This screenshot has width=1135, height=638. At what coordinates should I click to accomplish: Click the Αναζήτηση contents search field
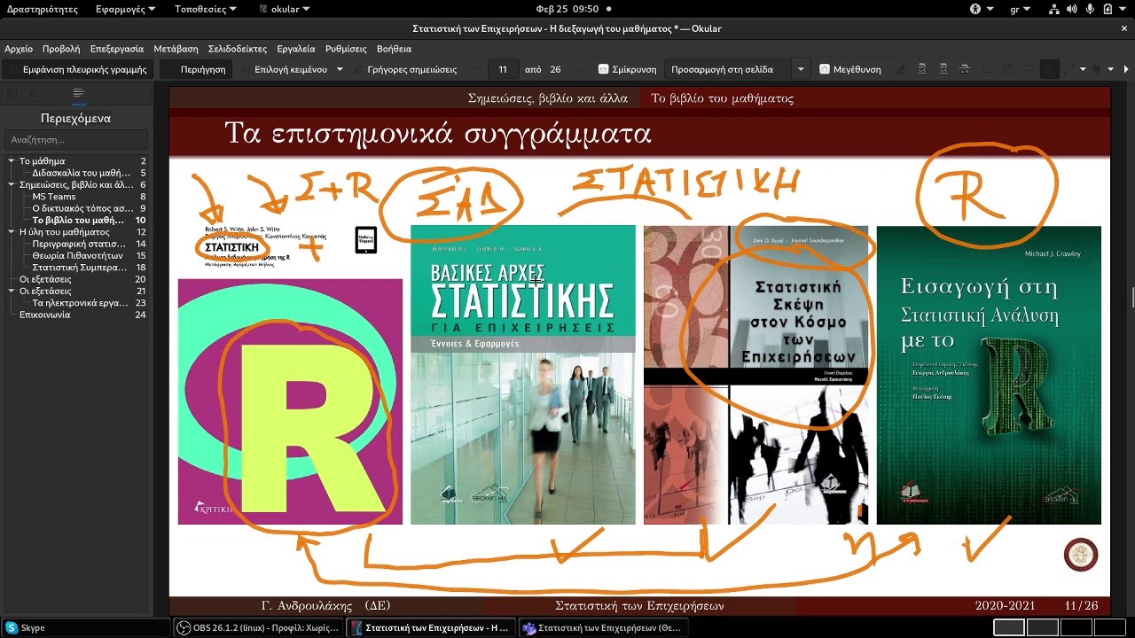75,140
